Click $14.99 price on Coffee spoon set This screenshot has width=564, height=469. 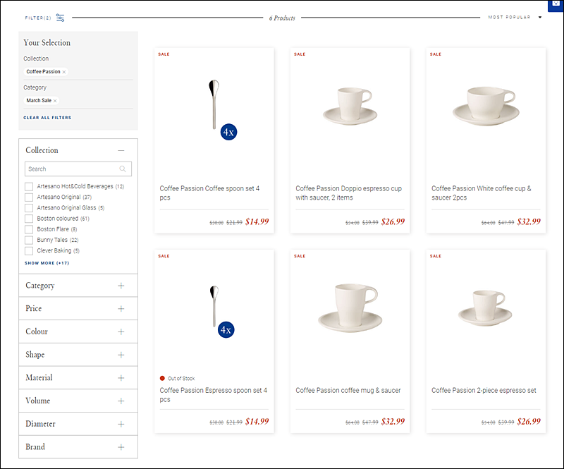pos(257,221)
